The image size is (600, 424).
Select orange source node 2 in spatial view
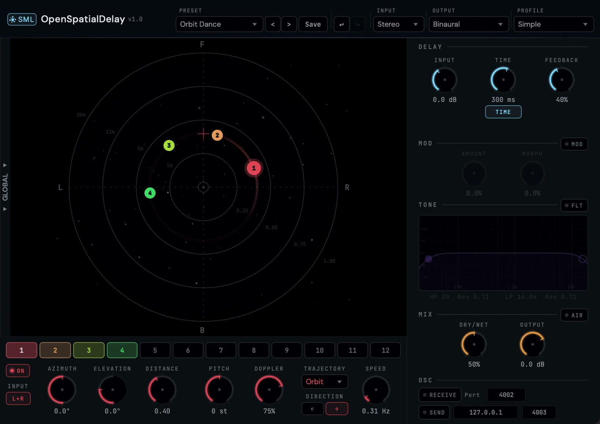(x=217, y=135)
